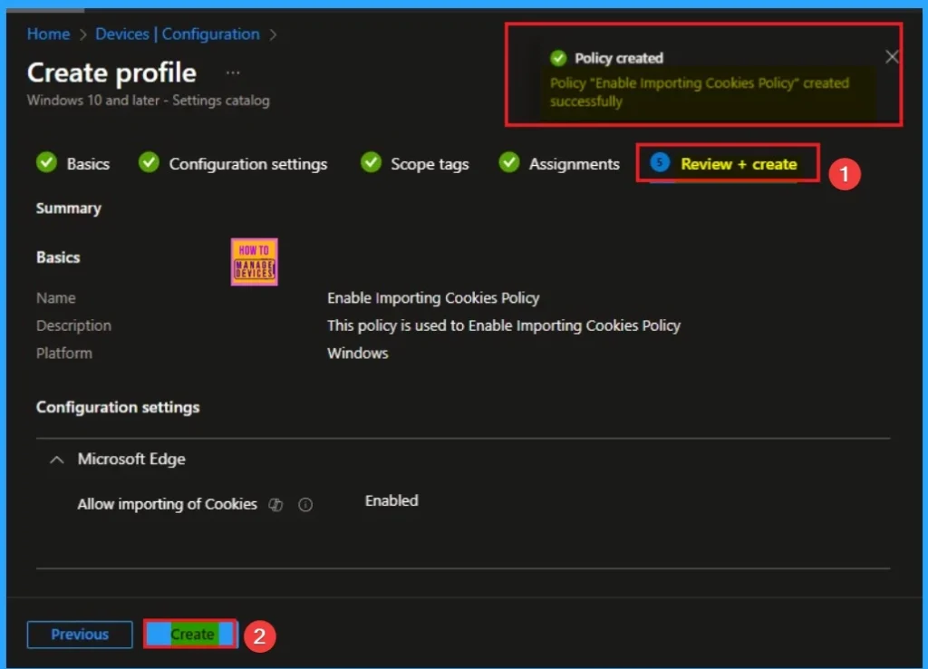The height and width of the screenshot is (669, 928).
Task: Click the green check icon in Policy created toast
Action: [x=558, y=58]
